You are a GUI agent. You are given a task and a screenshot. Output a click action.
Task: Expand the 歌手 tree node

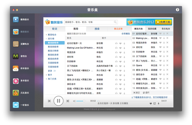click(x=46, y=75)
